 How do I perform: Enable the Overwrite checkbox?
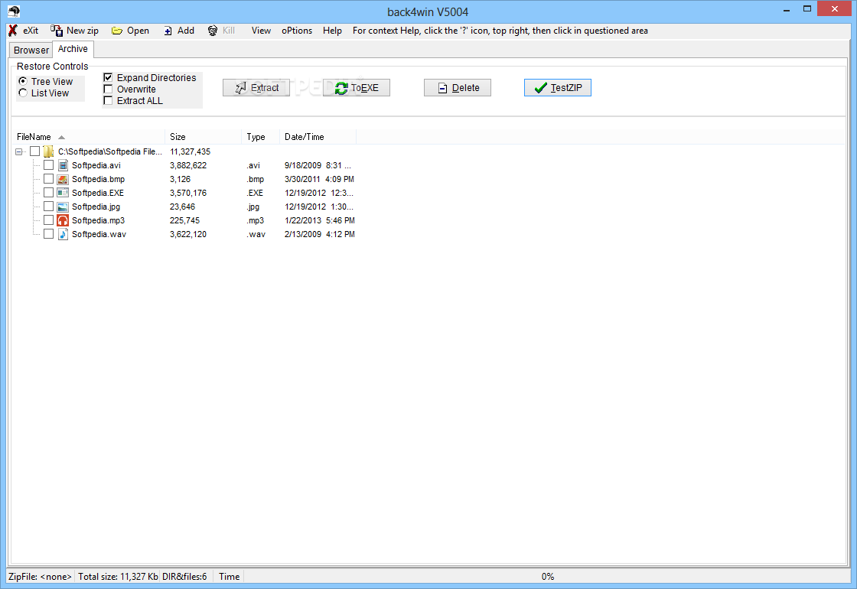click(108, 89)
